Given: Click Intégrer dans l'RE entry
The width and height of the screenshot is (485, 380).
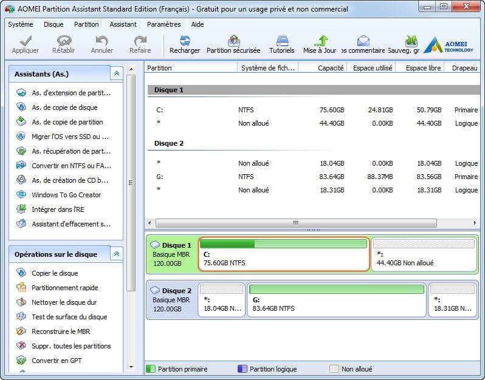Looking at the screenshot, I should click(x=50, y=209).
